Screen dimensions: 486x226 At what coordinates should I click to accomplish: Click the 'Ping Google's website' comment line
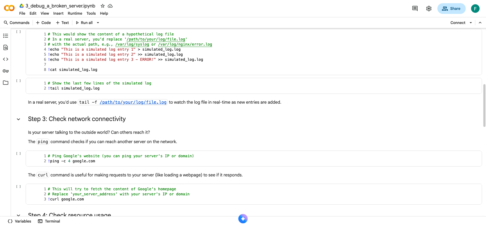click(121, 156)
